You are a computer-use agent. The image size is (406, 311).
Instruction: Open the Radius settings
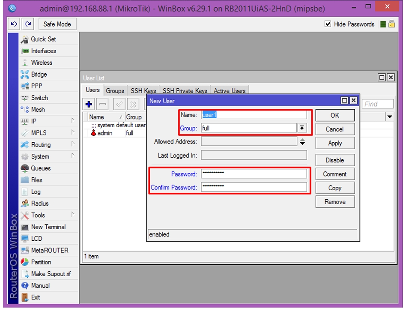pos(49,203)
